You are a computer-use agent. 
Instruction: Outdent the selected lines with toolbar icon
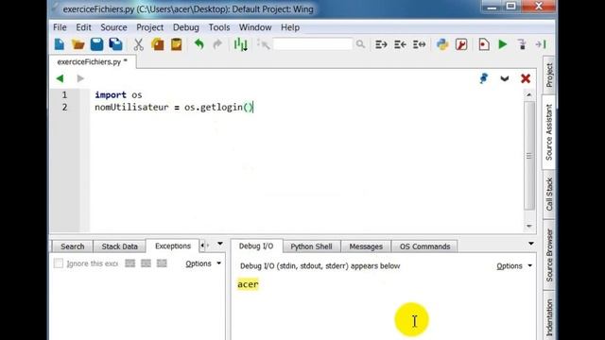click(400, 44)
